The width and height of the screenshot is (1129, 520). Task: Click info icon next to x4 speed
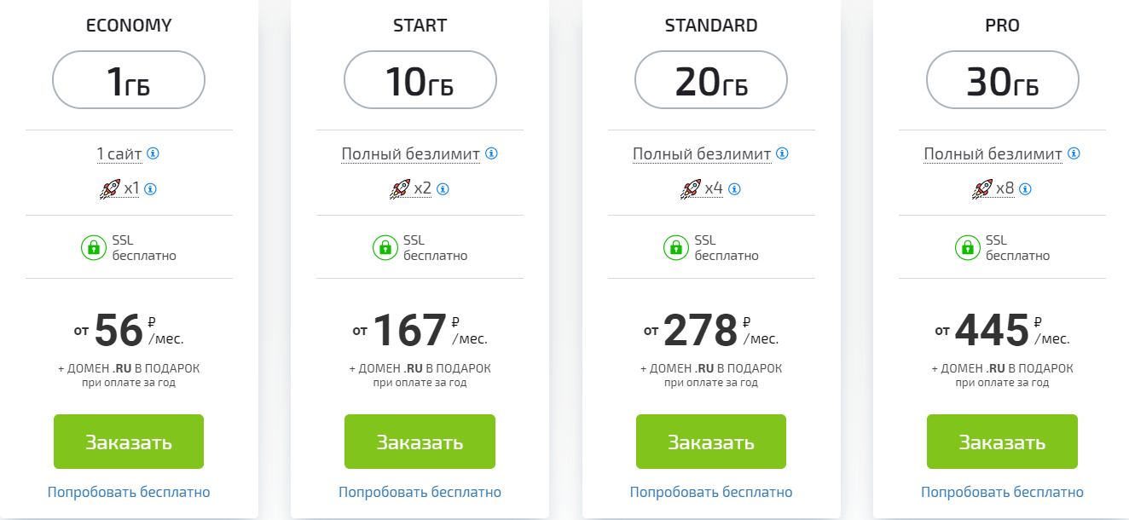tap(734, 188)
